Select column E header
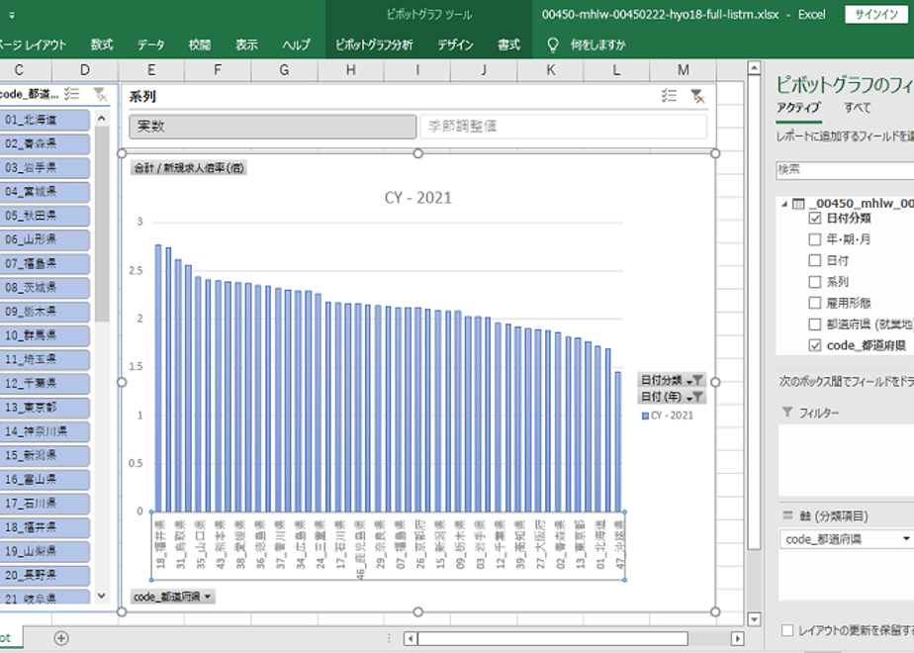This screenshot has height=653, width=914. pos(151,70)
